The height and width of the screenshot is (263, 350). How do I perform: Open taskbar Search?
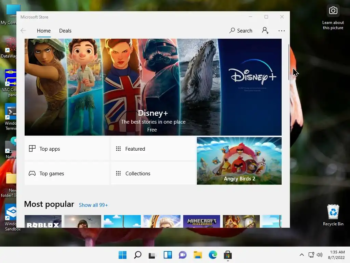click(137, 255)
